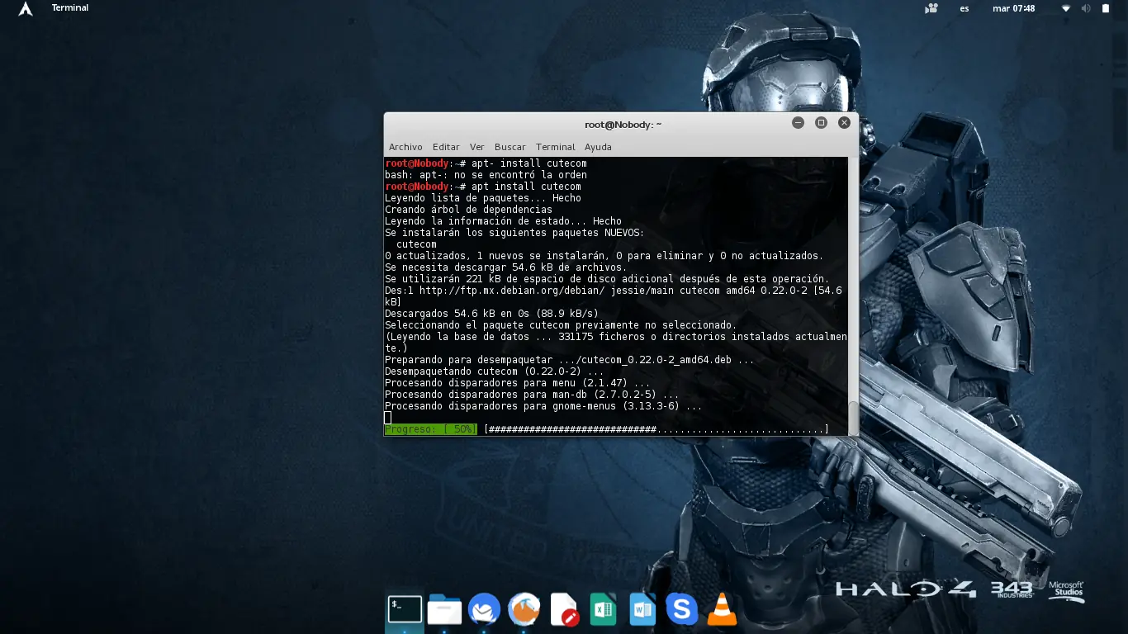Viewport: 1128px width, 634px height.
Task: Open the Files manager from the dock
Action: [x=444, y=610]
